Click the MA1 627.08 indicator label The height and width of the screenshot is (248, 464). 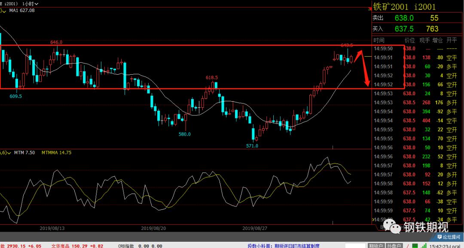point(21,10)
